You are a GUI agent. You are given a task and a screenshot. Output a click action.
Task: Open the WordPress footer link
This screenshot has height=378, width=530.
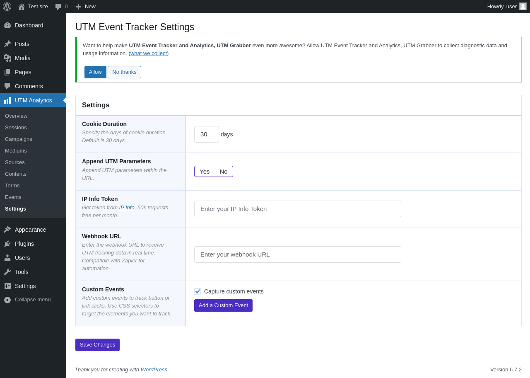[x=154, y=370]
